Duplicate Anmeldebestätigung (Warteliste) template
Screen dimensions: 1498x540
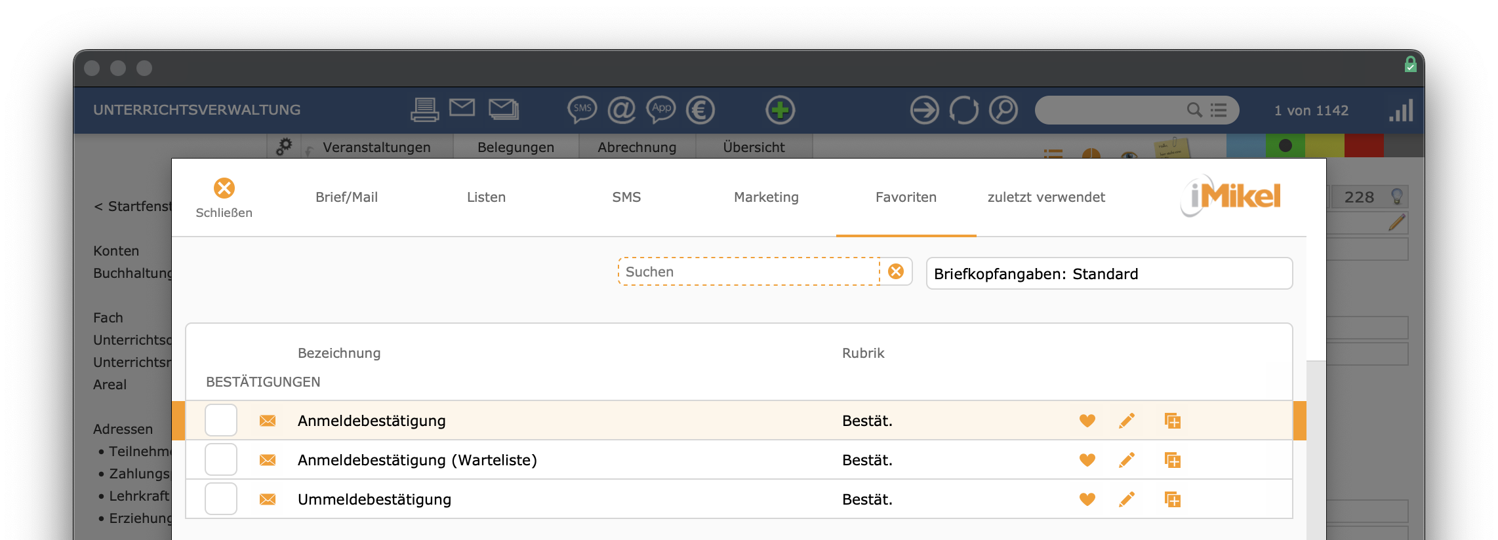coord(1172,460)
